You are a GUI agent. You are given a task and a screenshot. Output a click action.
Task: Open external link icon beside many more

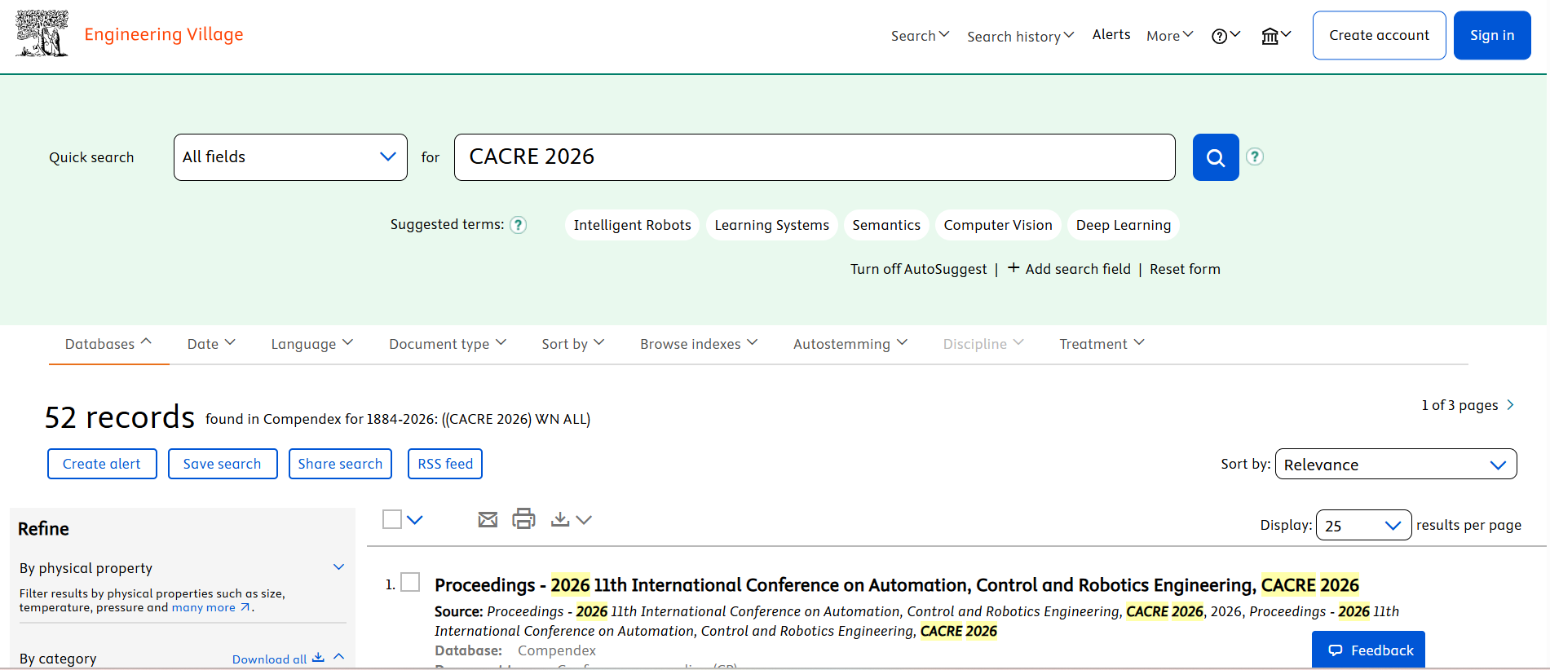pyautogui.click(x=245, y=607)
